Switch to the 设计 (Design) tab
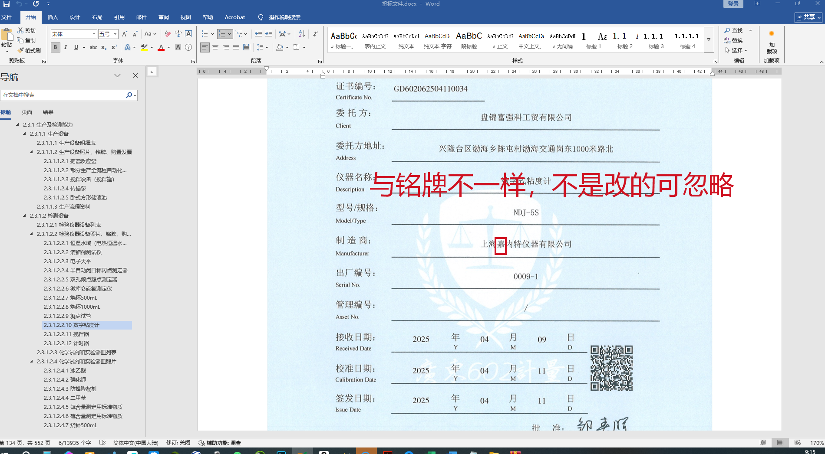 [x=75, y=17]
